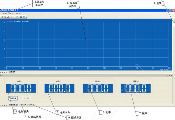Click the Open folder toolbar icon
175x120 pixels.
coord(4,17)
